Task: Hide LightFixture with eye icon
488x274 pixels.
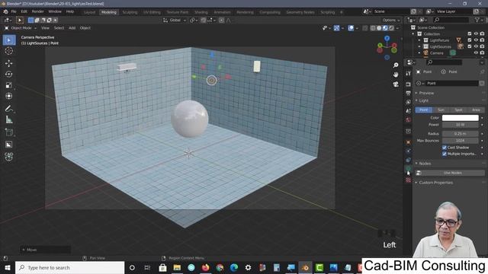Action: pyautogui.click(x=476, y=40)
